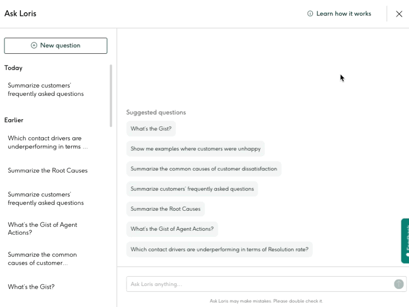Click the Ask Loris anything text field
The width and height of the screenshot is (409, 307).
(258, 284)
